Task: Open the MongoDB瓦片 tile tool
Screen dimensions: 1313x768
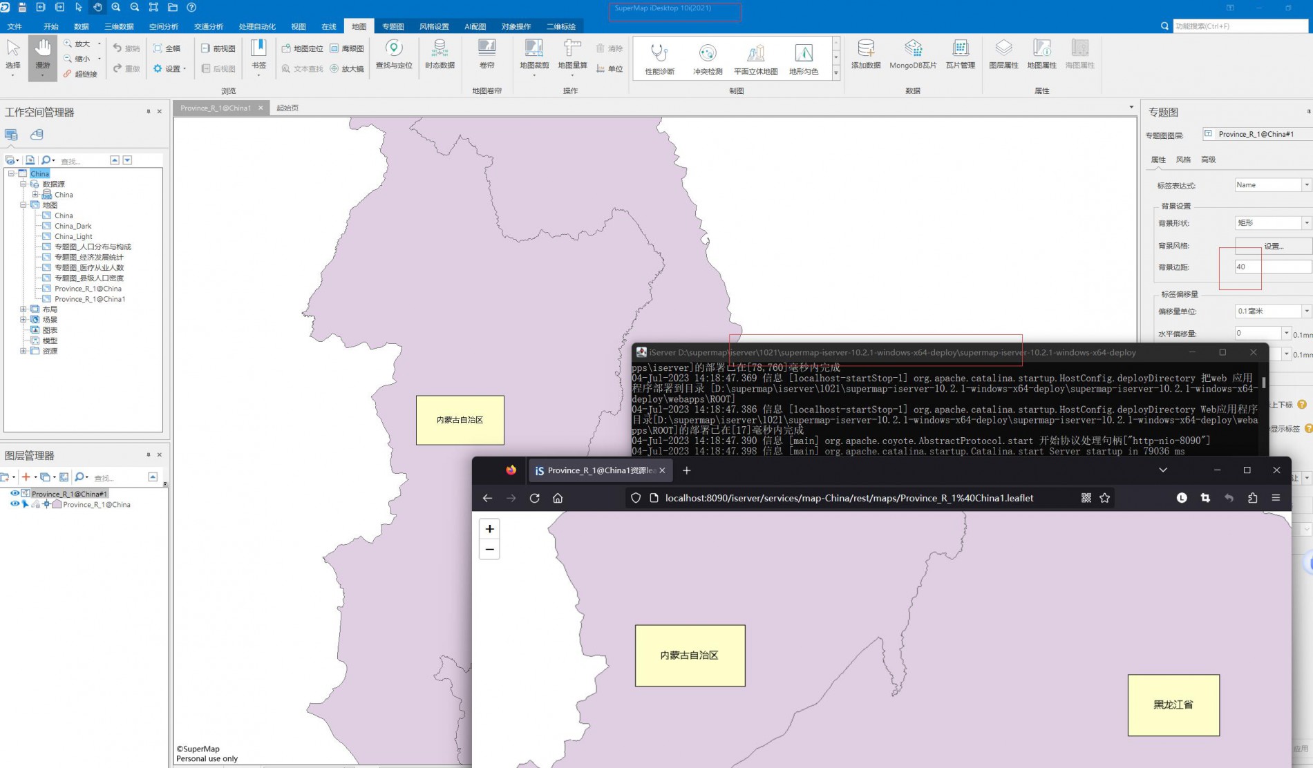Action: [913, 55]
